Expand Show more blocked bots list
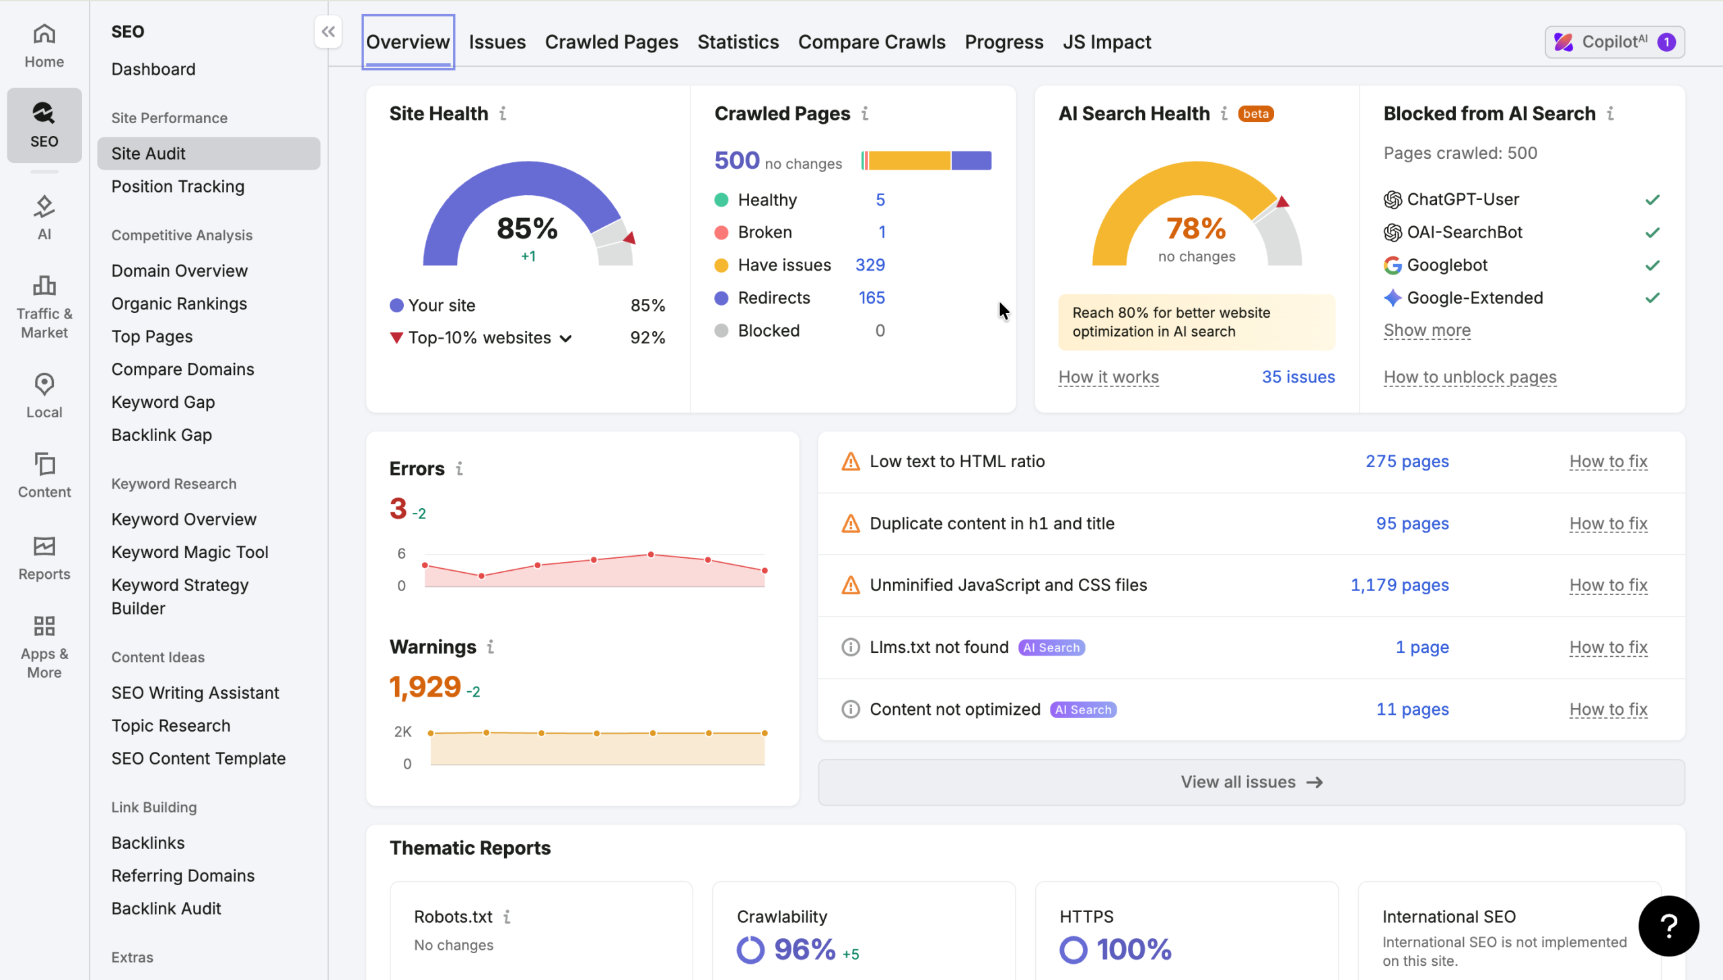 1427,330
